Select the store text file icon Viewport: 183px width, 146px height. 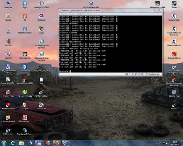[41, 81]
